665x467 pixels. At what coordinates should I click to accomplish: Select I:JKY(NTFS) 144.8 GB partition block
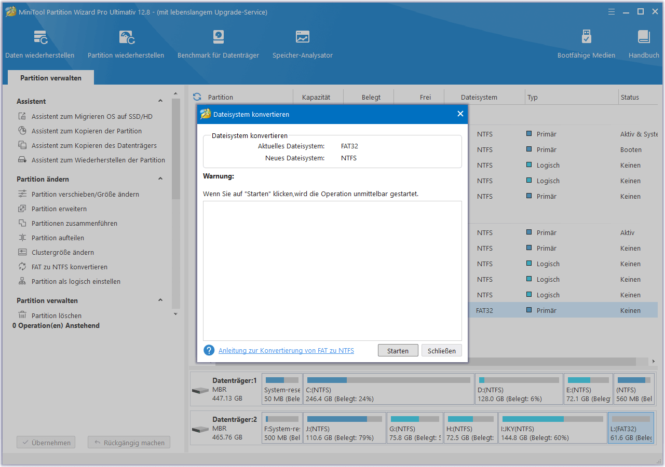[553, 428]
